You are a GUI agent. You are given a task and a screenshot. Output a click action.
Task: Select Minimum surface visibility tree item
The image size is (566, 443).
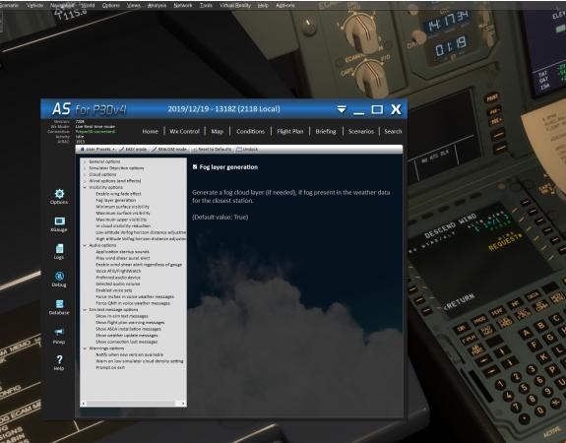point(122,207)
